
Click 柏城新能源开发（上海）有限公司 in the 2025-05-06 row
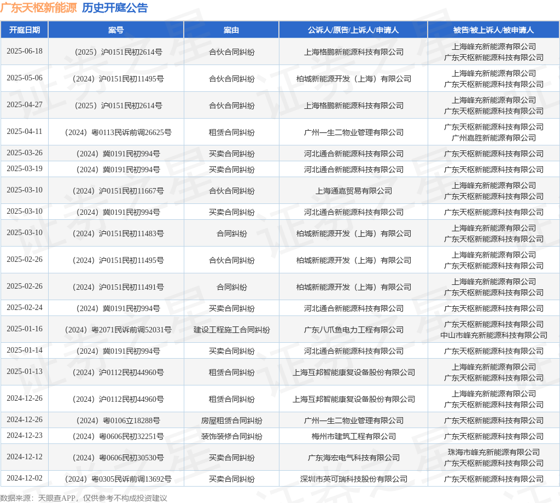click(354, 79)
